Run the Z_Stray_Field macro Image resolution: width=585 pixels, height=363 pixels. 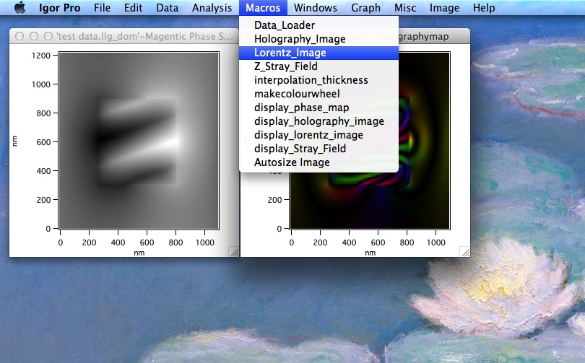[x=285, y=66]
